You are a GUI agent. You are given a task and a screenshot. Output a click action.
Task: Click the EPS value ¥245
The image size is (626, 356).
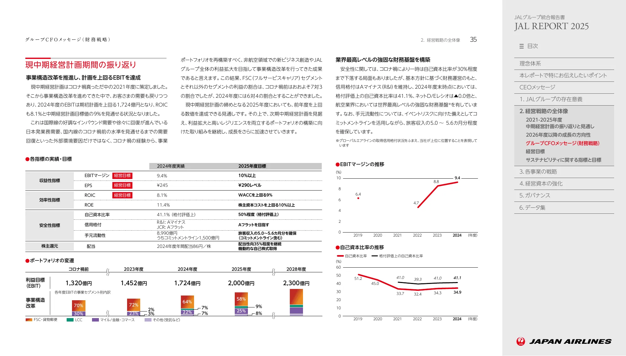click(162, 185)
